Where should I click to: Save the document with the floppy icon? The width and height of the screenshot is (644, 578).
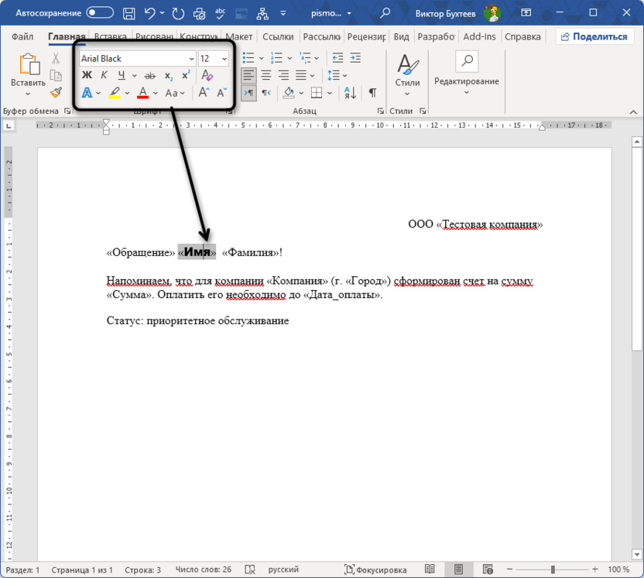pyautogui.click(x=129, y=14)
